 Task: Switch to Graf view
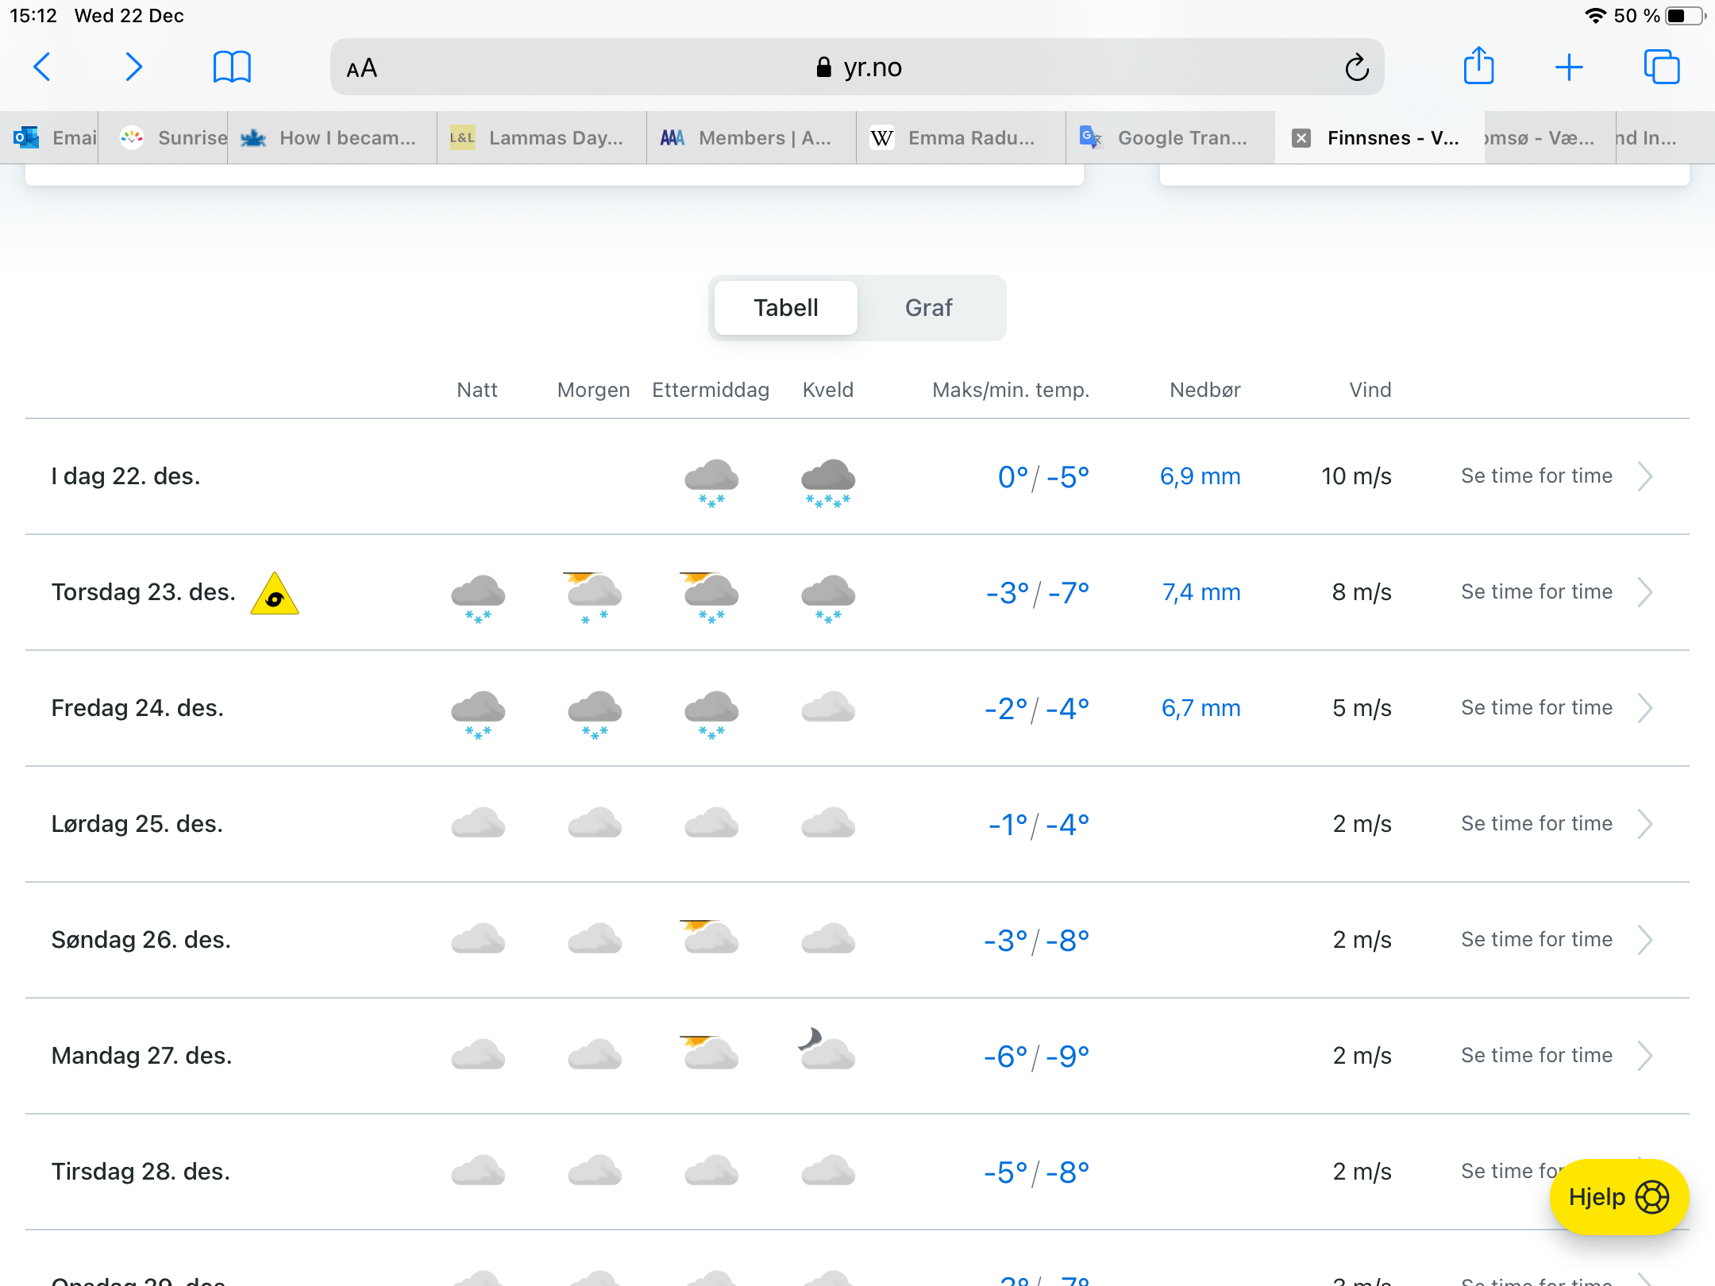tap(928, 308)
